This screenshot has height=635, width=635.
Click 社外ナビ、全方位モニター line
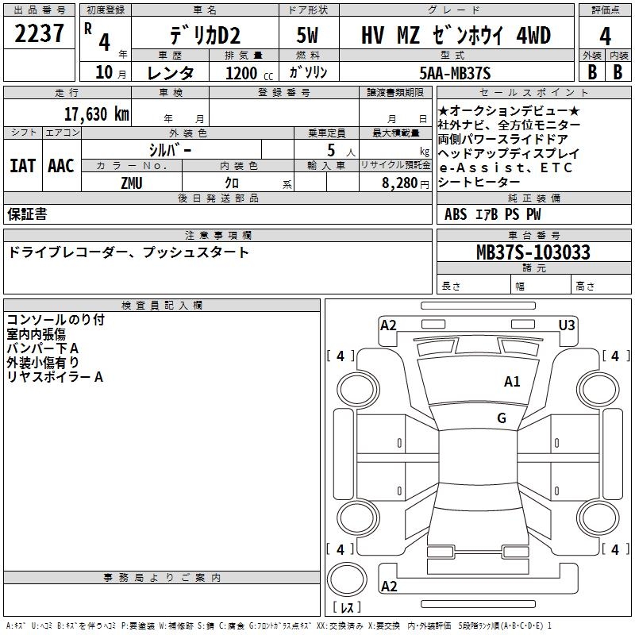pos(509,125)
